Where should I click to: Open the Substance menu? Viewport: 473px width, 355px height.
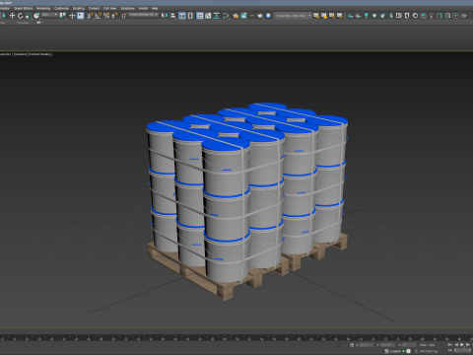(x=128, y=8)
